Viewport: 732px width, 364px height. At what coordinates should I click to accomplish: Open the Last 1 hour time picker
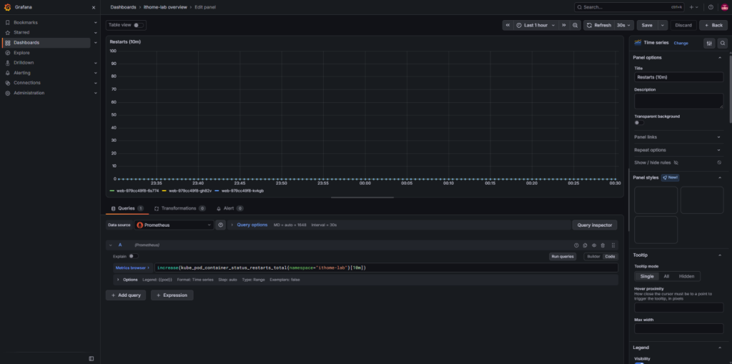coord(536,25)
